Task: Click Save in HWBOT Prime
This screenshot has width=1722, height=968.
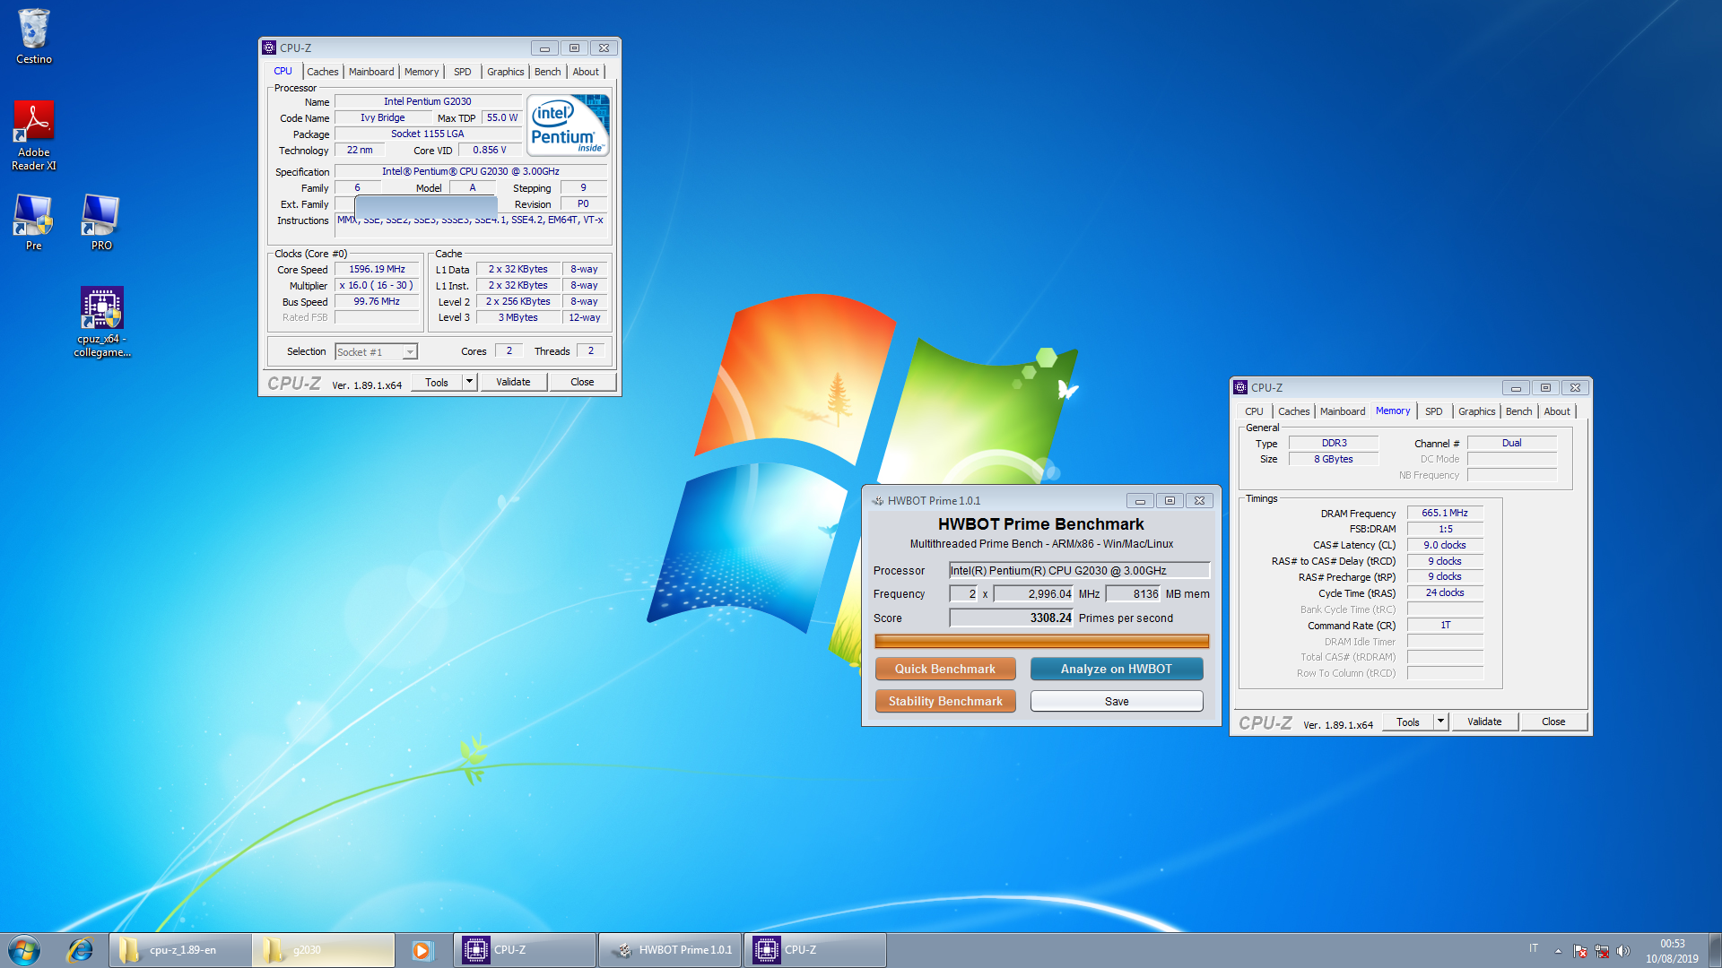Action: [1117, 701]
